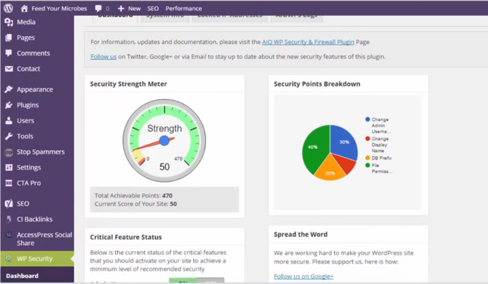
Task: Click the blue 30% pie slice
Action: [344, 142]
